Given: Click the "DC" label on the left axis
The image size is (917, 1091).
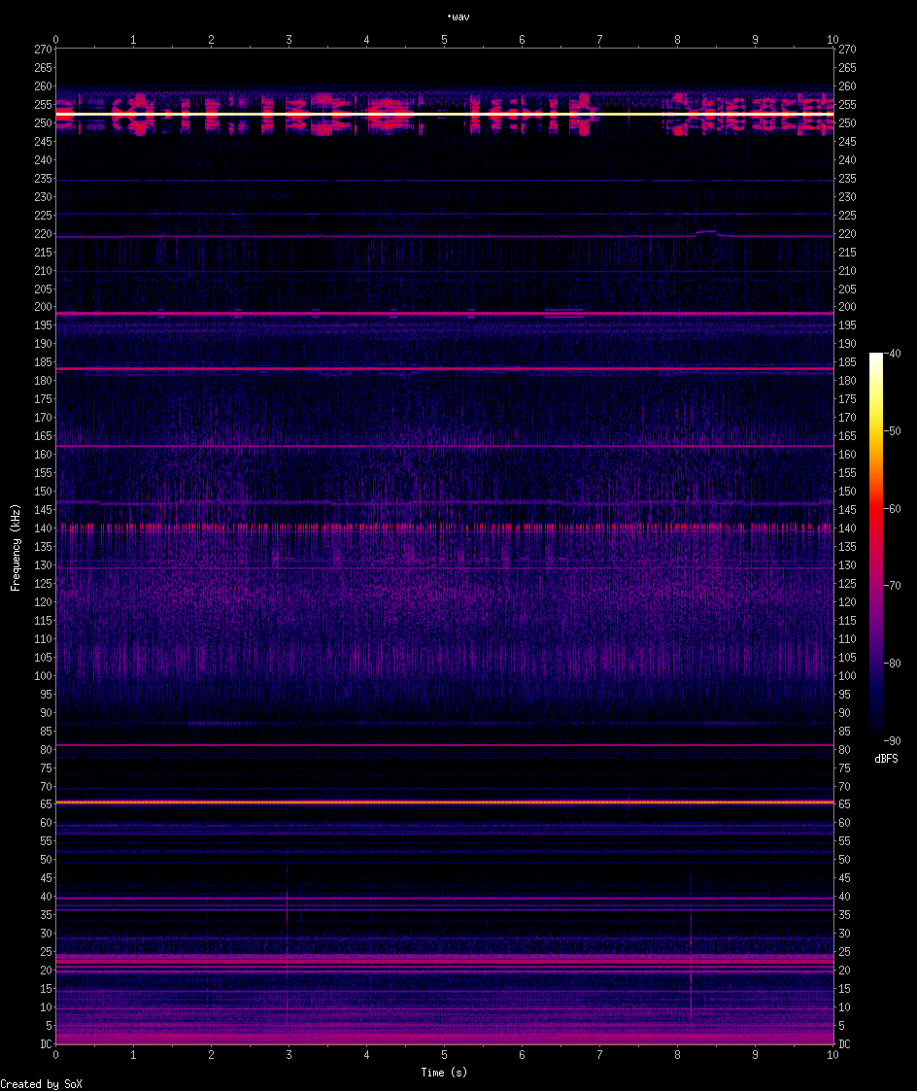Looking at the screenshot, I should click(46, 1043).
